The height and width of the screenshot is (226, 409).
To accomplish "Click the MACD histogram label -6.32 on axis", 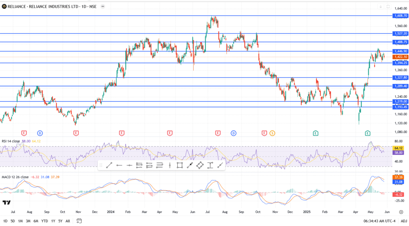I will 398,194.
